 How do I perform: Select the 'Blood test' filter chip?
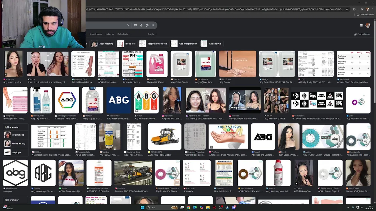point(127,44)
